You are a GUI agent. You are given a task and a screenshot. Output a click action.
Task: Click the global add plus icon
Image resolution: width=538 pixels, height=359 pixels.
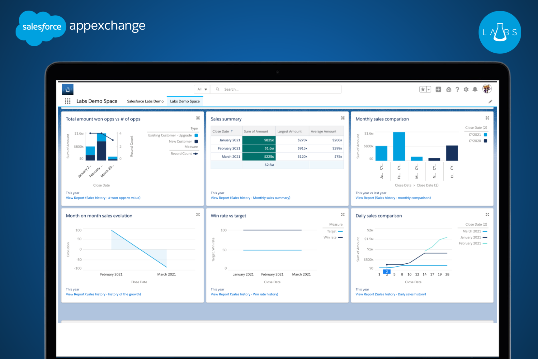(438, 89)
